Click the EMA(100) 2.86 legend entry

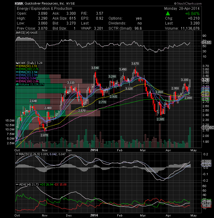tap(27, 81)
